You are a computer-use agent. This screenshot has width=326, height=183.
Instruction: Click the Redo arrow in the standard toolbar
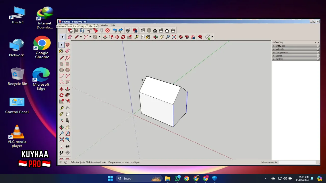(121, 30)
